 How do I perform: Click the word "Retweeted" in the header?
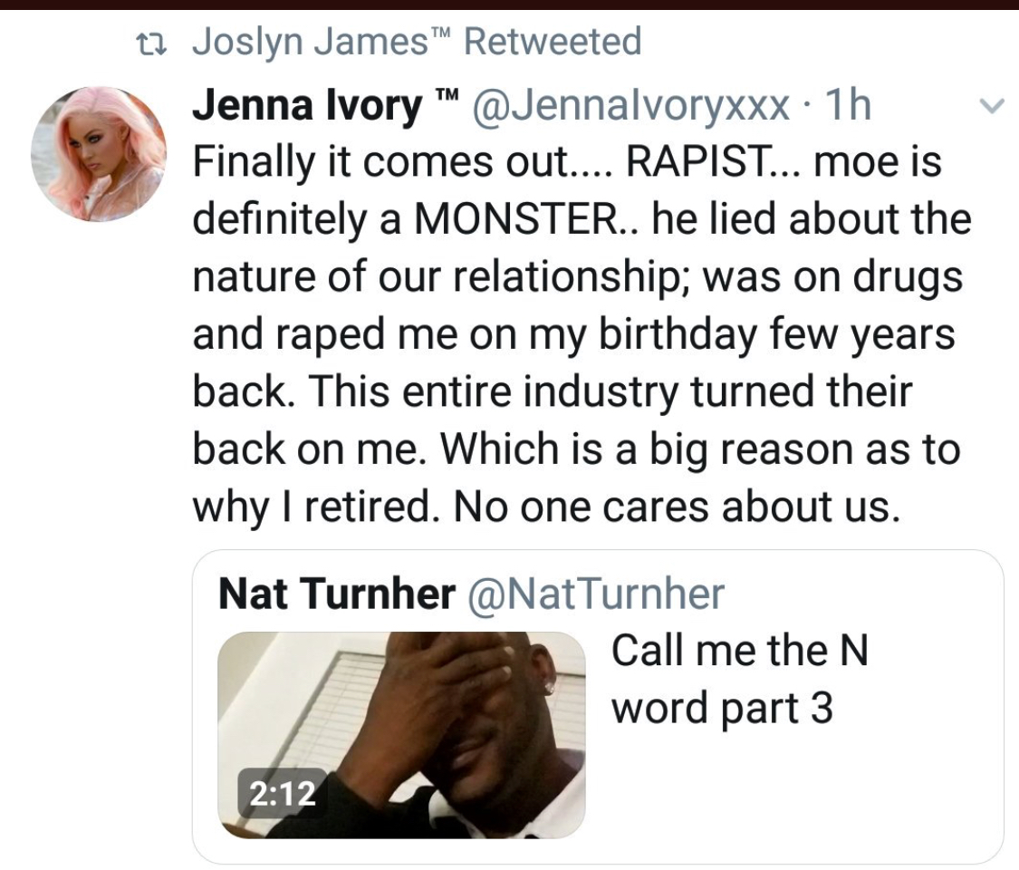coord(552,42)
